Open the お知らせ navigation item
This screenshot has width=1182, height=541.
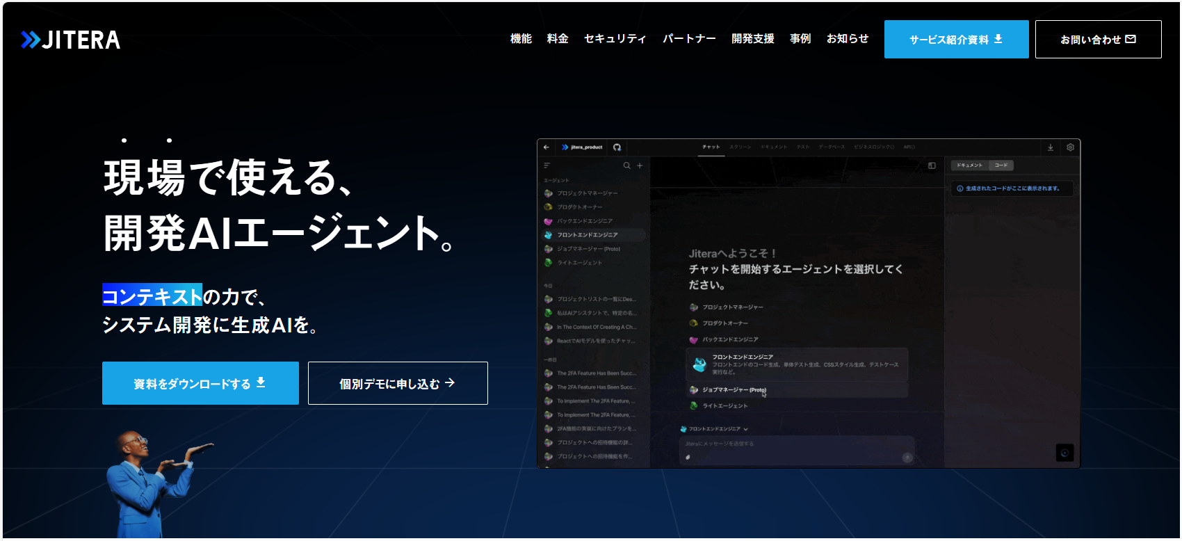[848, 39]
